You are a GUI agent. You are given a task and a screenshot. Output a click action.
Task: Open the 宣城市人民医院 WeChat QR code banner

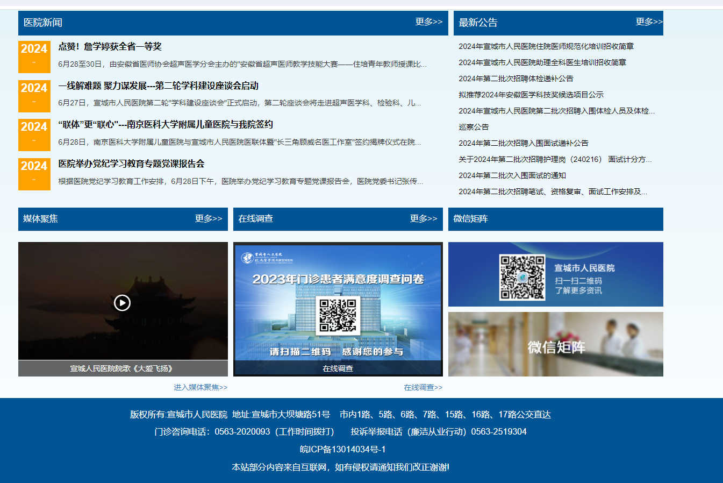[555, 274]
